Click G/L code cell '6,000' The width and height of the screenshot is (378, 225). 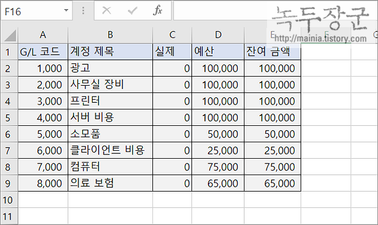tap(43, 150)
